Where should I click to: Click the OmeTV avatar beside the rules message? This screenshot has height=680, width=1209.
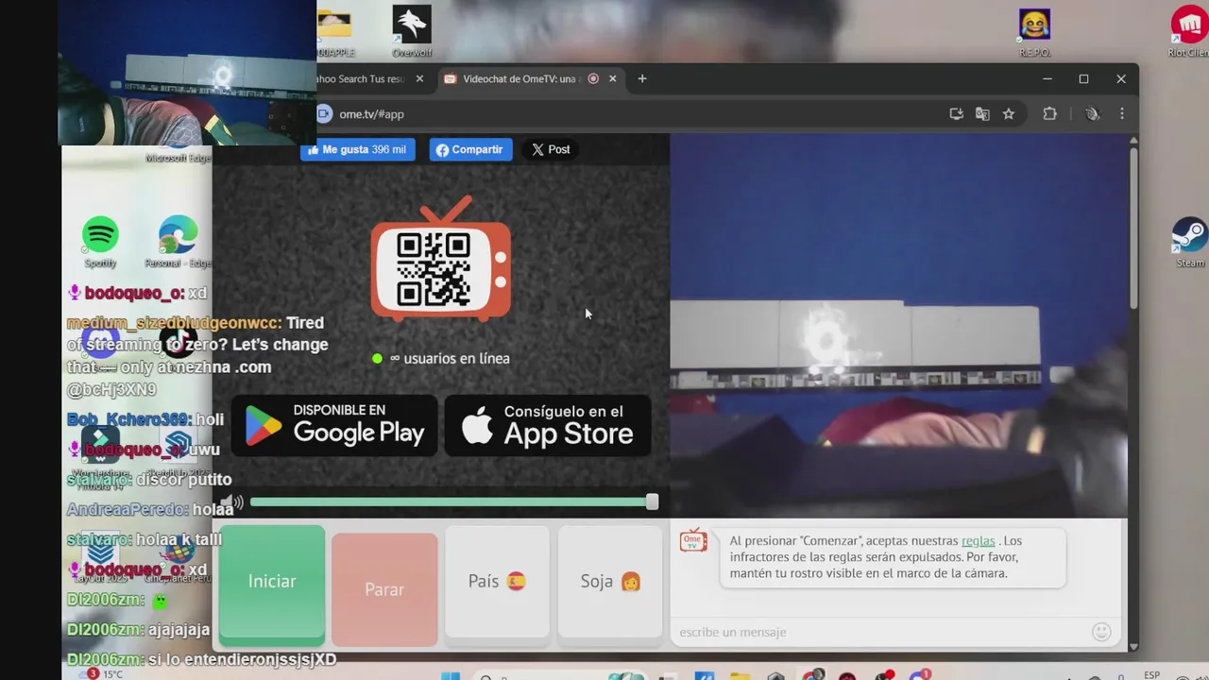click(693, 541)
